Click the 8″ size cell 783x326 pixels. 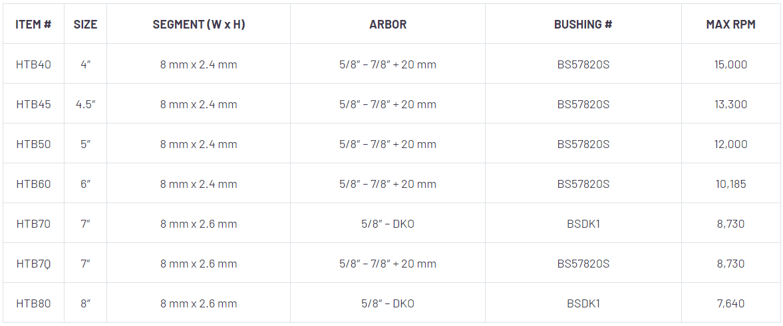pyautogui.click(x=85, y=303)
